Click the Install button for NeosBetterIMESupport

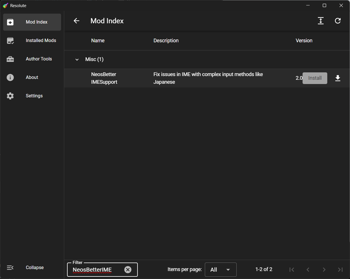click(x=315, y=78)
